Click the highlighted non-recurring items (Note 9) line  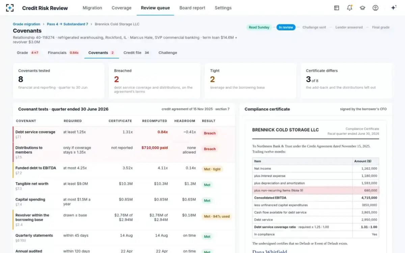(x=316, y=190)
